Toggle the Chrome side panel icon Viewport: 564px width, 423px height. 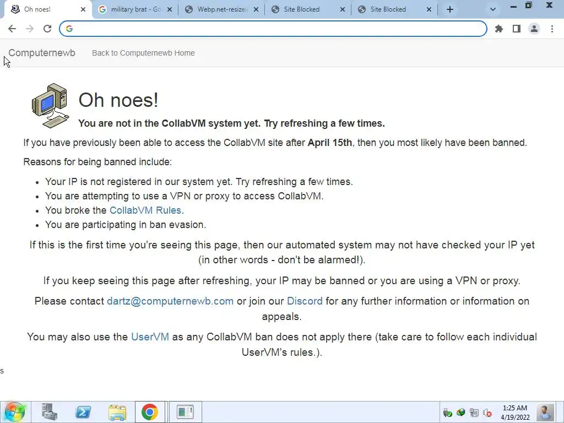pyautogui.click(x=517, y=29)
